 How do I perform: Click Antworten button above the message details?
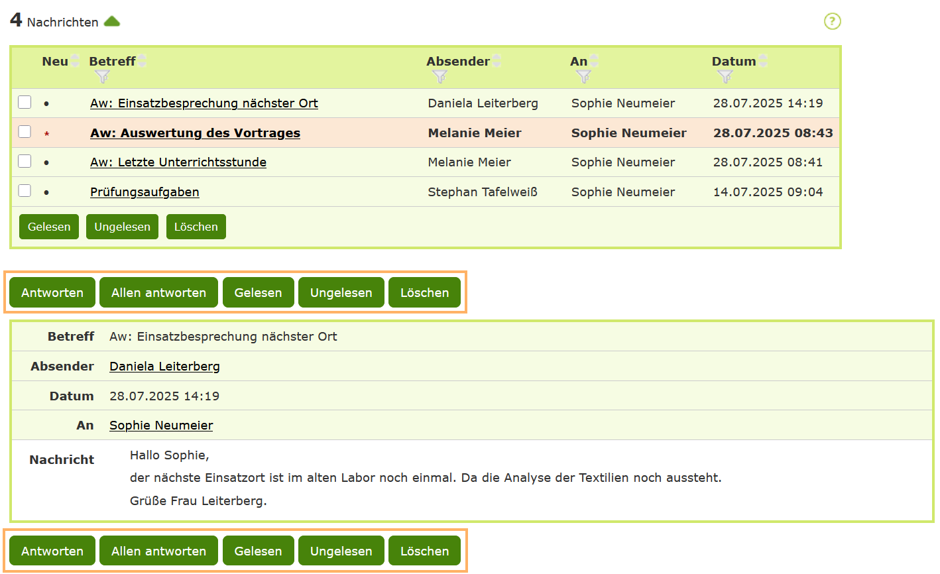coord(52,293)
